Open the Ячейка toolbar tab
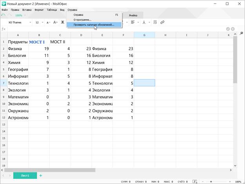245x184 pixels. [133, 15]
